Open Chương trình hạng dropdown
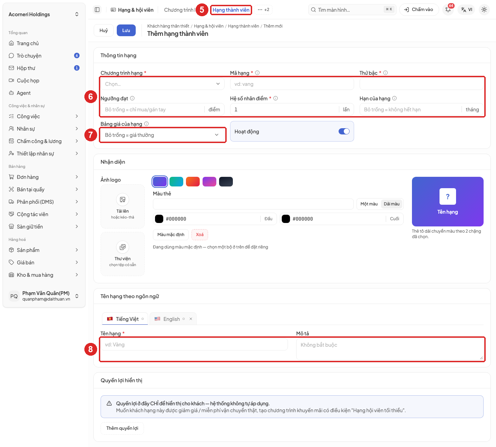 (163, 84)
